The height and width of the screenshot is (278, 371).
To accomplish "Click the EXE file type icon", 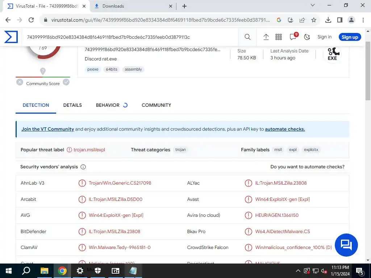I will tap(332, 54).
